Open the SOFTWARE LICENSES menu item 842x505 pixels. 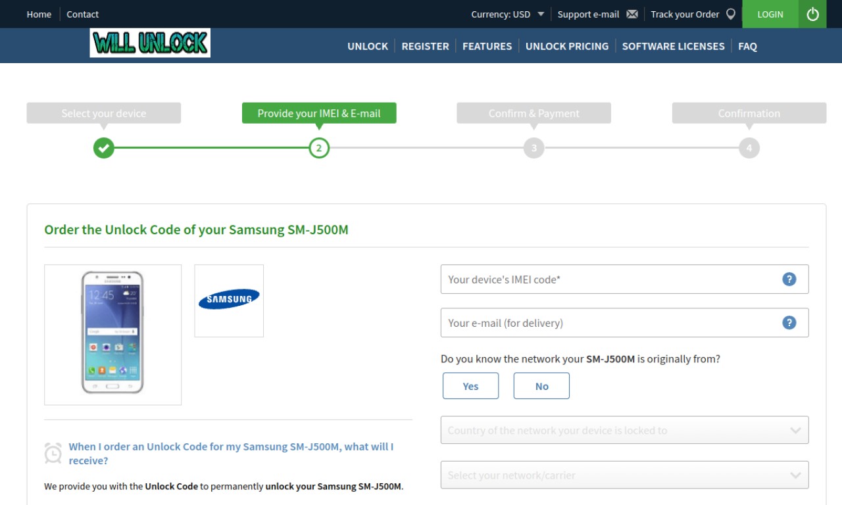click(673, 46)
